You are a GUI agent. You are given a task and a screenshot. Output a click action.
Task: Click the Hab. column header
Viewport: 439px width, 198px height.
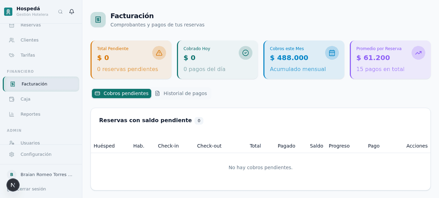point(139,146)
